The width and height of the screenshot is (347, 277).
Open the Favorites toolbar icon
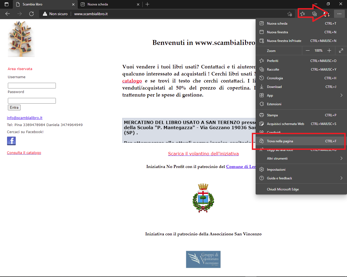(x=303, y=14)
